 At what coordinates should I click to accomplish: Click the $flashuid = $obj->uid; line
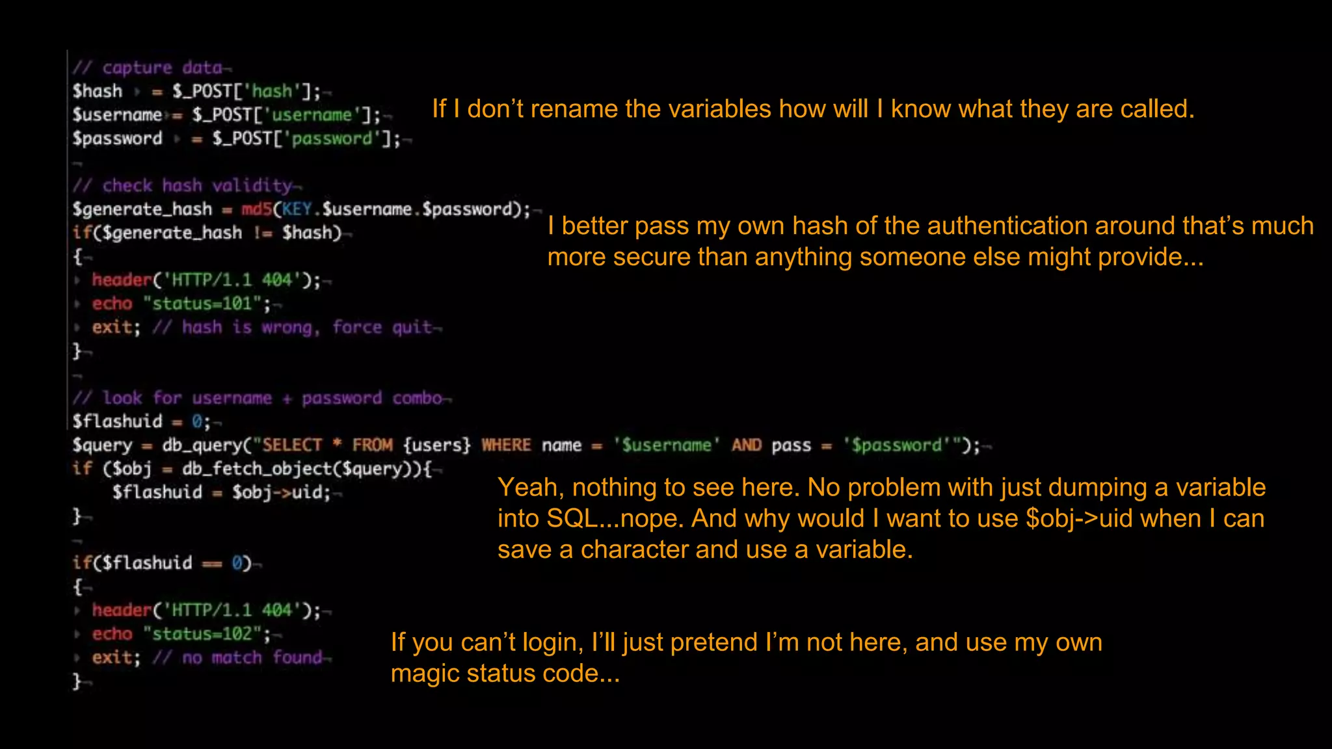point(222,492)
